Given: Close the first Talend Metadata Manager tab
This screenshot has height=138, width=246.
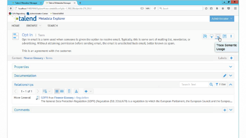Looking at the screenshot, I should [x=41, y=3].
